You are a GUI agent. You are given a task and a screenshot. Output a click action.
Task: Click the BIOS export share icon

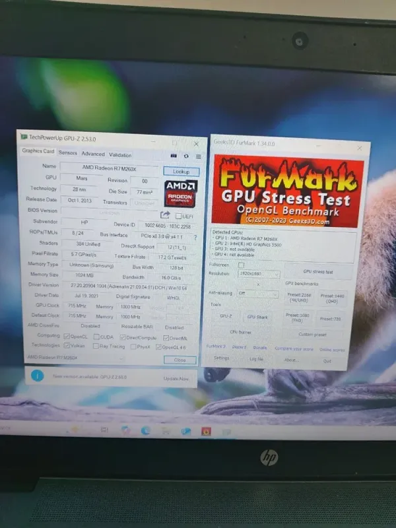pyautogui.click(x=165, y=214)
